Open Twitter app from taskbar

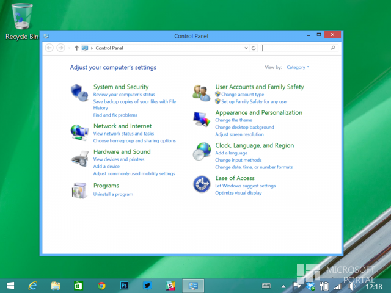pyautogui.click(x=147, y=286)
